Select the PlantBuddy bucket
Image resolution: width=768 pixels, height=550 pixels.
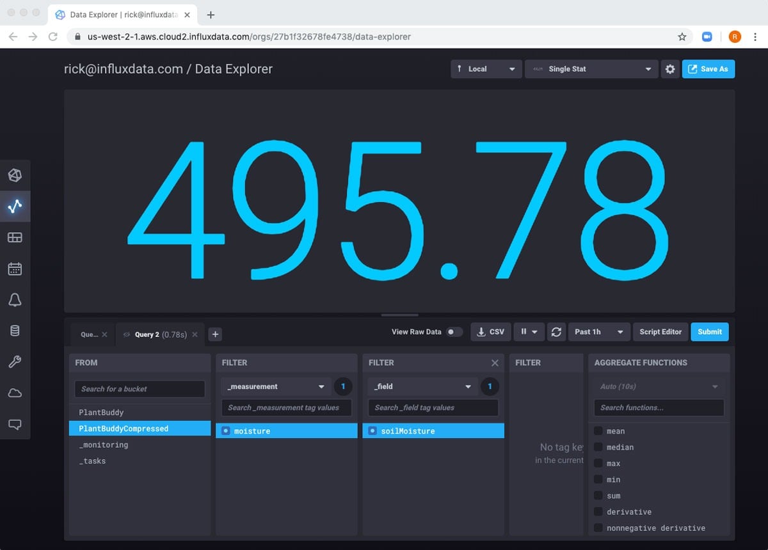tap(101, 412)
